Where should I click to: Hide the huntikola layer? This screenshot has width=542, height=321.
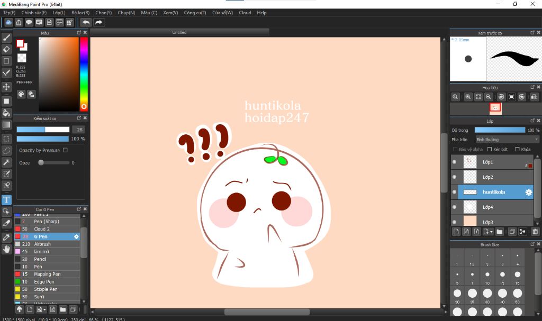pyautogui.click(x=455, y=192)
